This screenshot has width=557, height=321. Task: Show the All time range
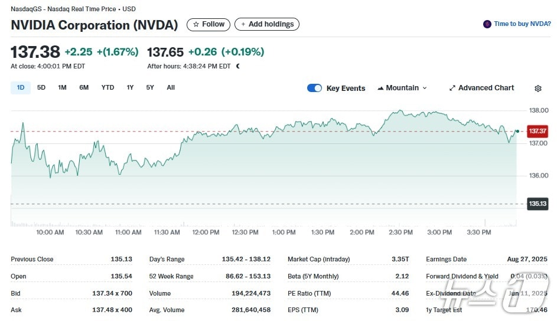point(171,87)
